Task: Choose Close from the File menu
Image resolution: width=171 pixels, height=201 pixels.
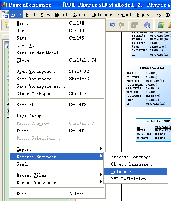Action: click(x=57, y=60)
